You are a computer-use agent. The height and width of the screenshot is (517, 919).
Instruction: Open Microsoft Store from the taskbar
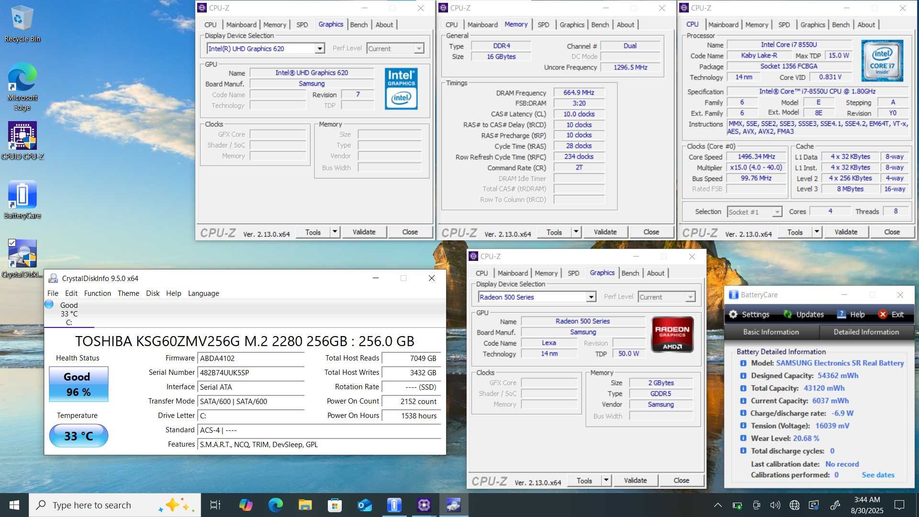click(x=335, y=505)
